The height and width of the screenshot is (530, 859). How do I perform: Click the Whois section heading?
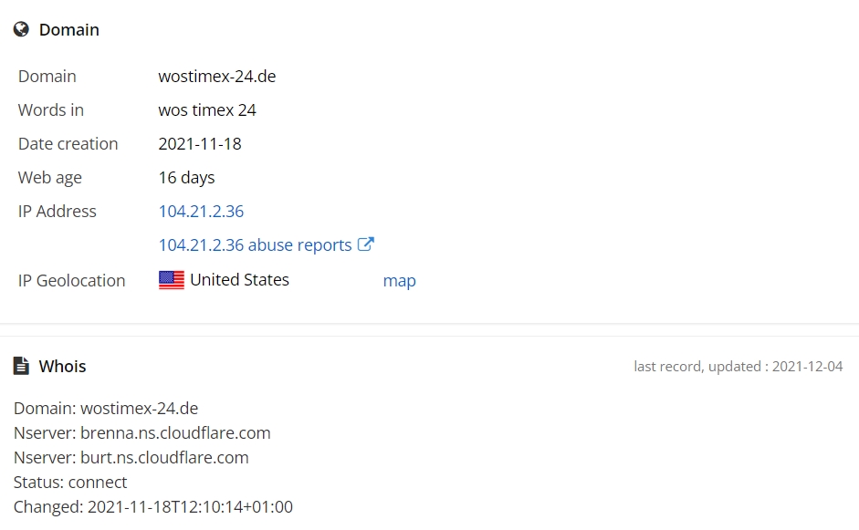62,366
